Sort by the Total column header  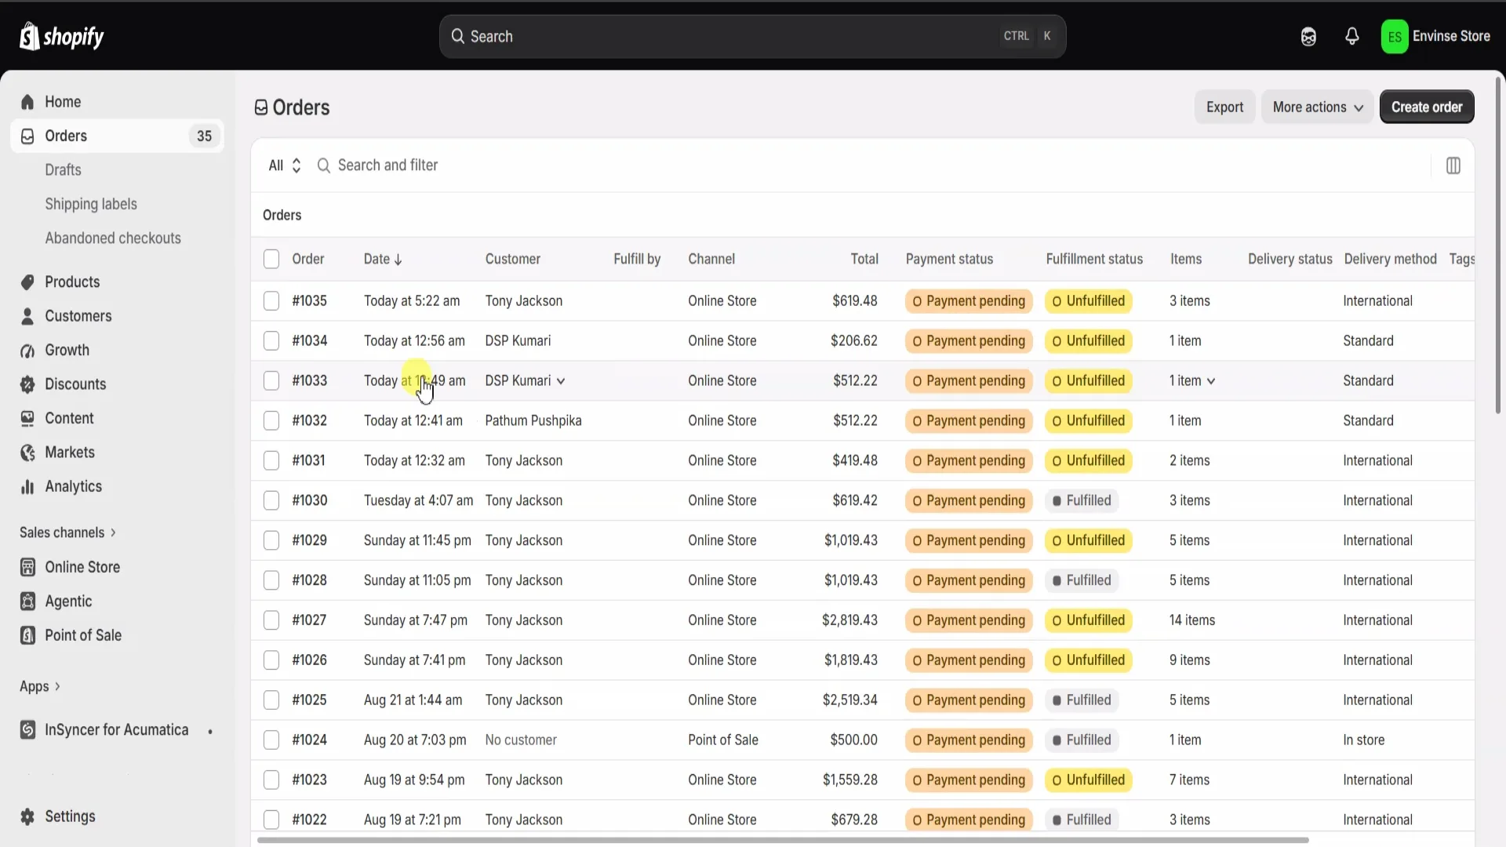pos(864,259)
